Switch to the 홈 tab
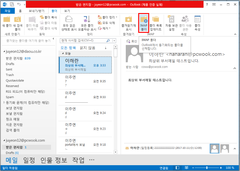Image resolution: width=240 pixels, height=171 pixels. click(x=20, y=11)
